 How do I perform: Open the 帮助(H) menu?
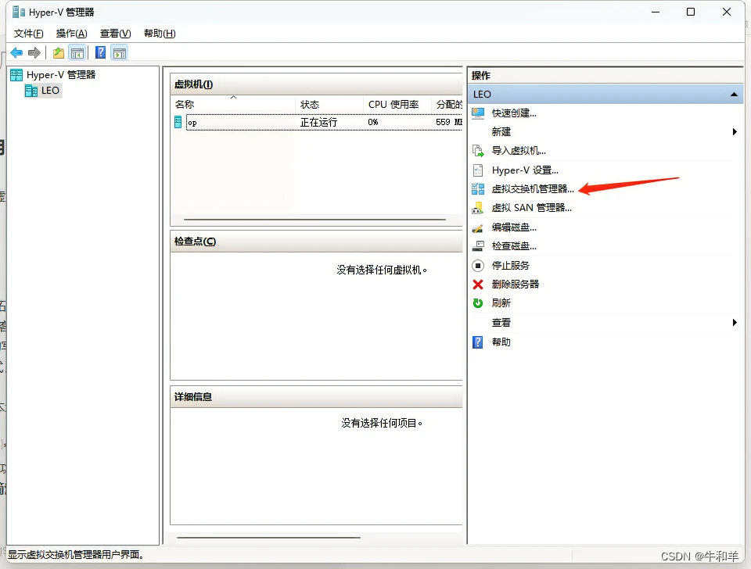160,34
